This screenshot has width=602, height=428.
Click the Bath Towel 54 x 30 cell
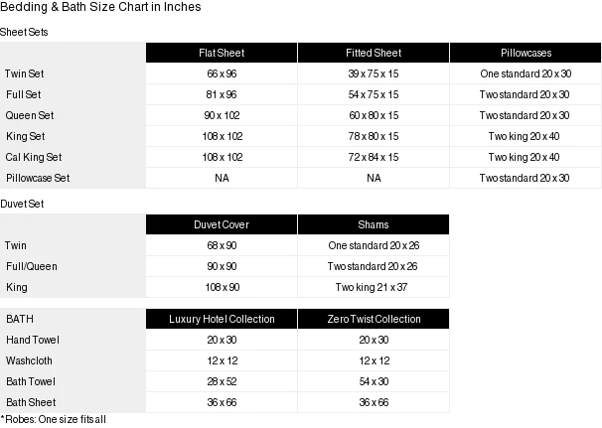[374, 381]
